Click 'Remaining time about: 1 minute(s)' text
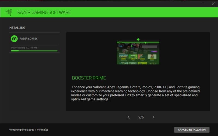The height and width of the screenshot is (136, 218). click(x=28, y=130)
